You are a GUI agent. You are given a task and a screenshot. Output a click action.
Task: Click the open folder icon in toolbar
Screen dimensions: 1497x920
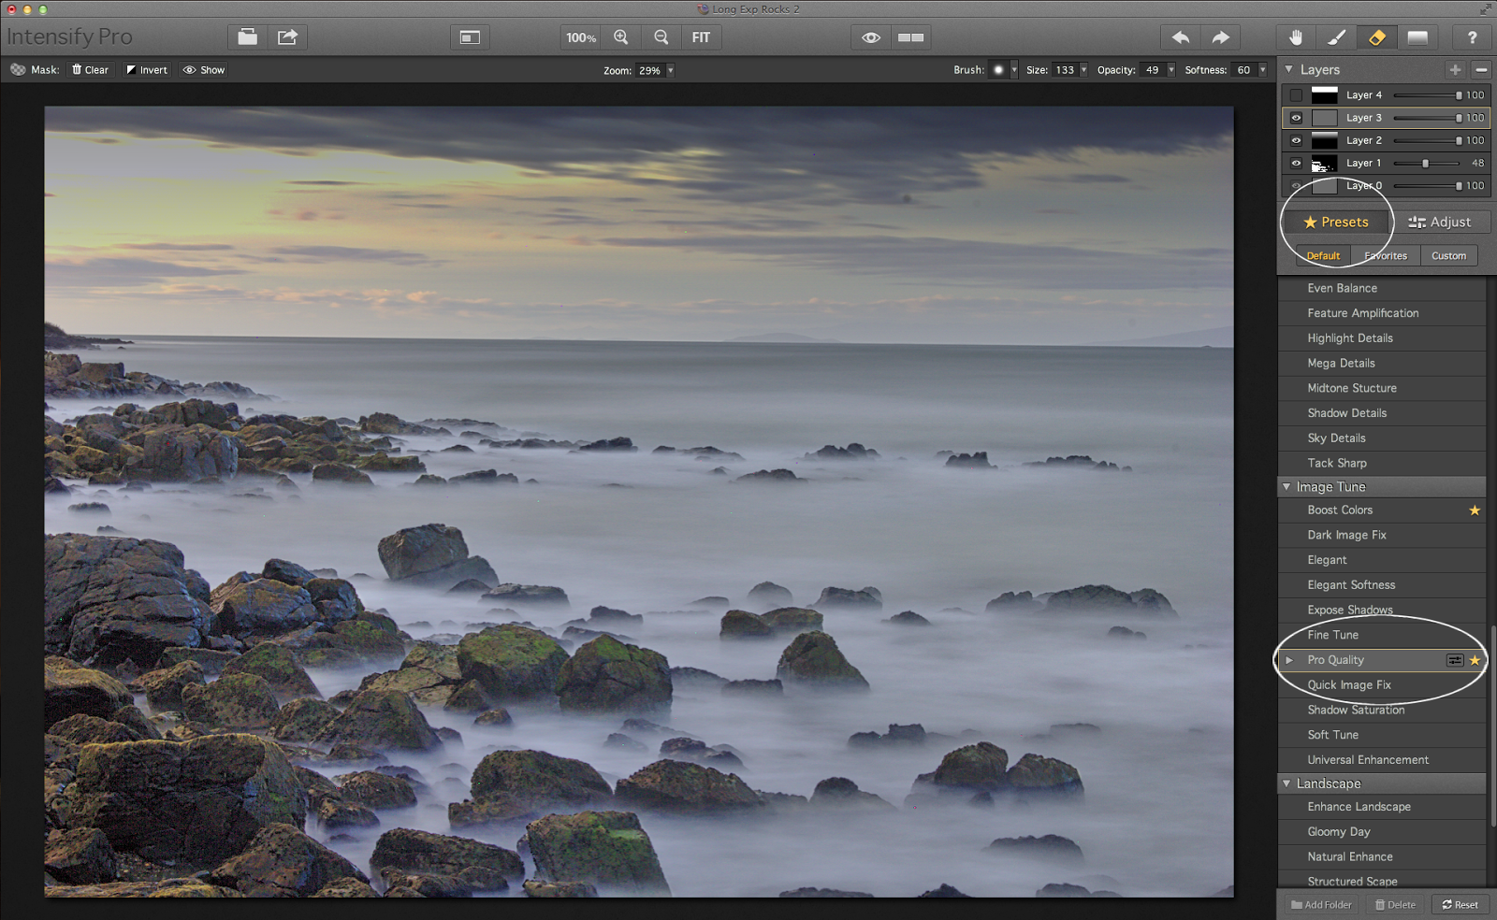pyautogui.click(x=247, y=37)
